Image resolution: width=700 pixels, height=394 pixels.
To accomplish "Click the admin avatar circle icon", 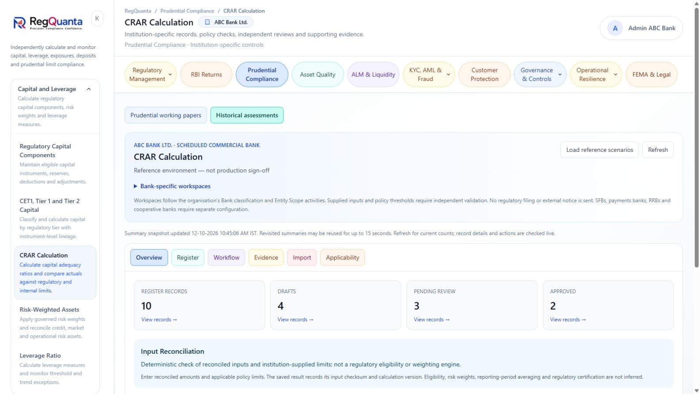I will pyautogui.click(x=615, y=28).
